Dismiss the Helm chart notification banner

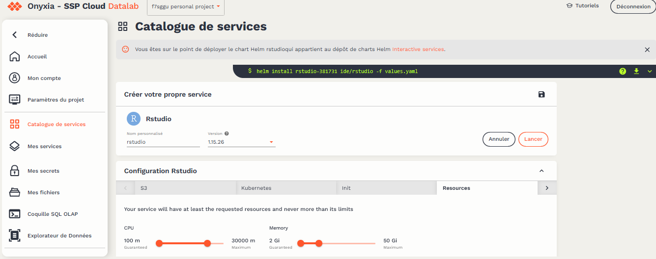[x=647, y=50]
